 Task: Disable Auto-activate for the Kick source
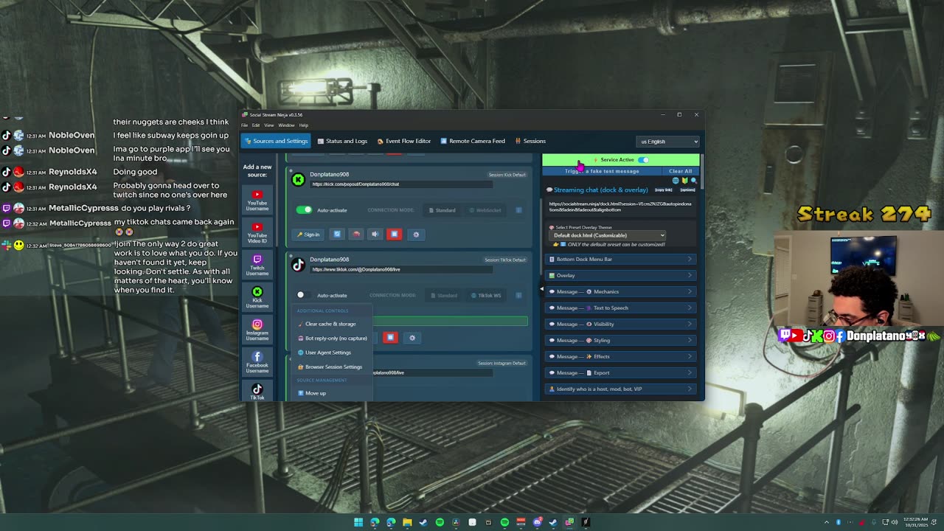(304, 210)
